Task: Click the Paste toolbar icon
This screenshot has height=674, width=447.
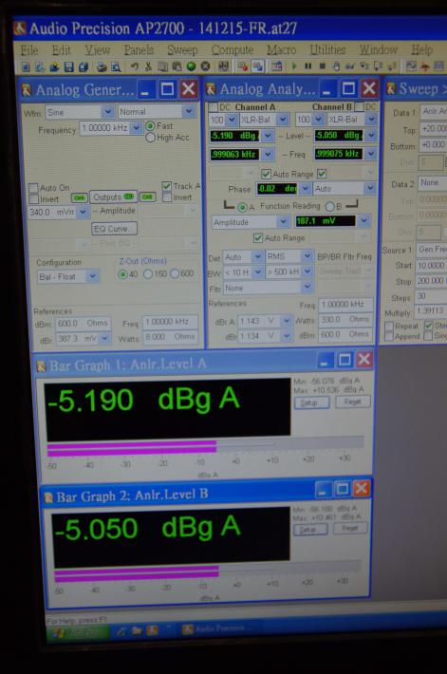Action: pos(177,66)
